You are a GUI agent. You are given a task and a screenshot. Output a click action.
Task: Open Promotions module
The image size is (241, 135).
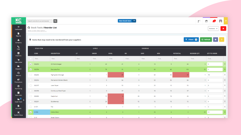18,81
